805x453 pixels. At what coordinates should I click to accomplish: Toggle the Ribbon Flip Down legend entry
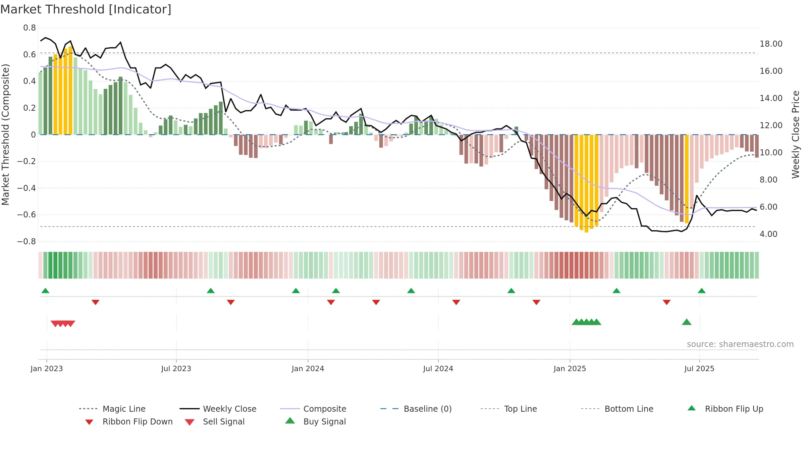coord(129,421)
